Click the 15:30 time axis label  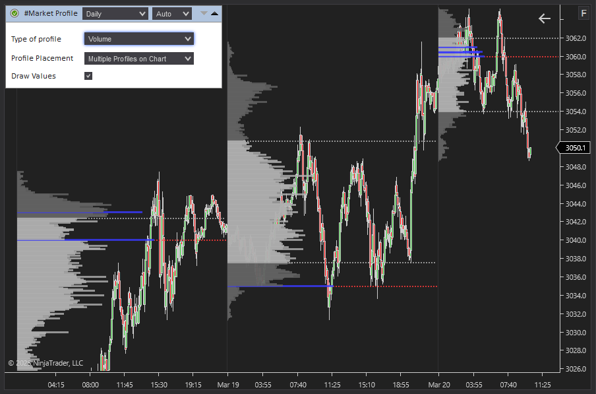[x=159, y=384]
